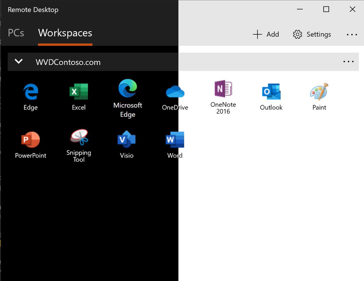
Task: Click the "Excel" label text
Action: tap(79, 107)
